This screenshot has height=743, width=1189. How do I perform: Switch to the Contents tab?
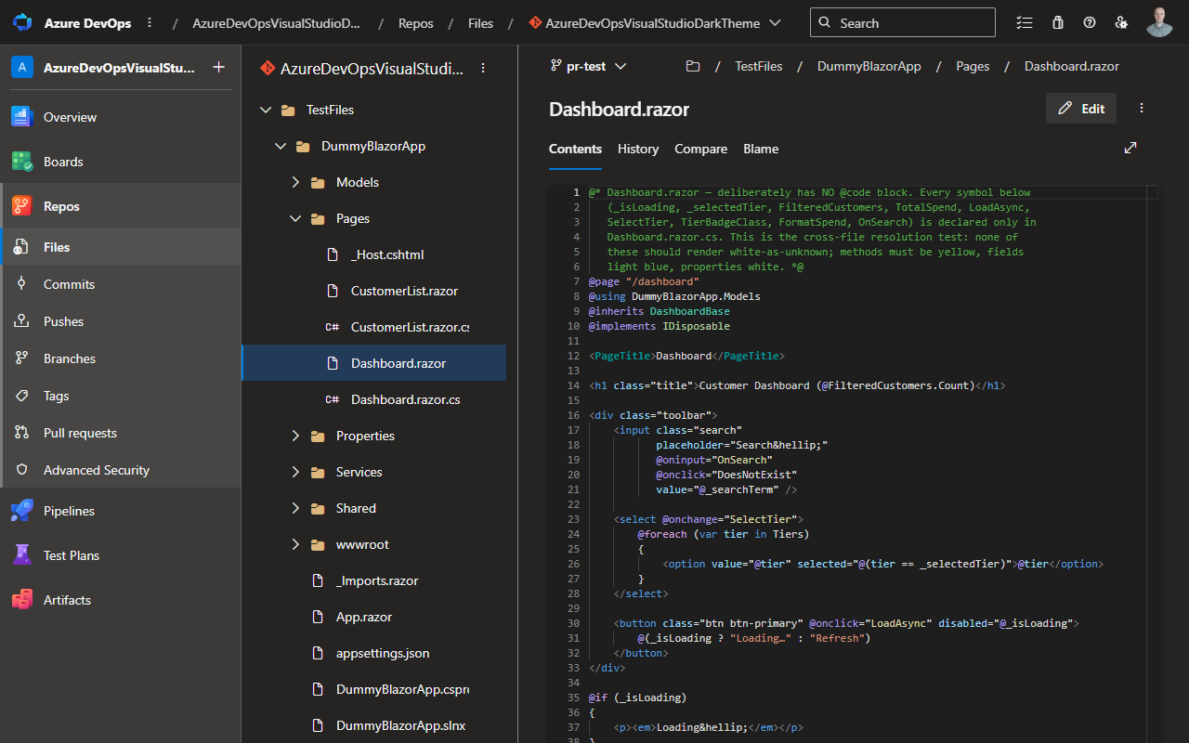pyautogui.click(x=575, y=149)
